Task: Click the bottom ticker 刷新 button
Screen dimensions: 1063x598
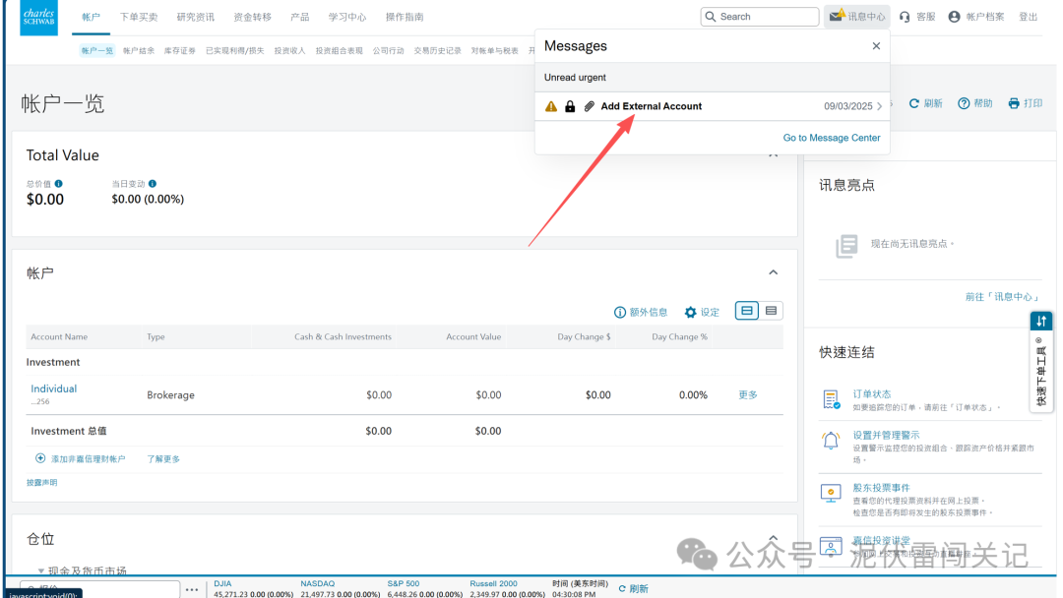Action: coord(633,588)
